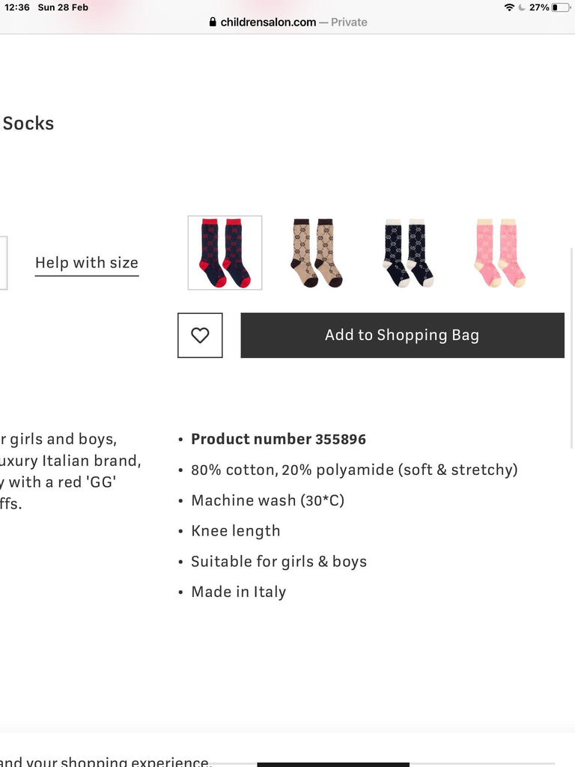Viewport: 575px width, 767px height.
Task: Choose the beige GG socks thumbnail
Action: point(317,252)
